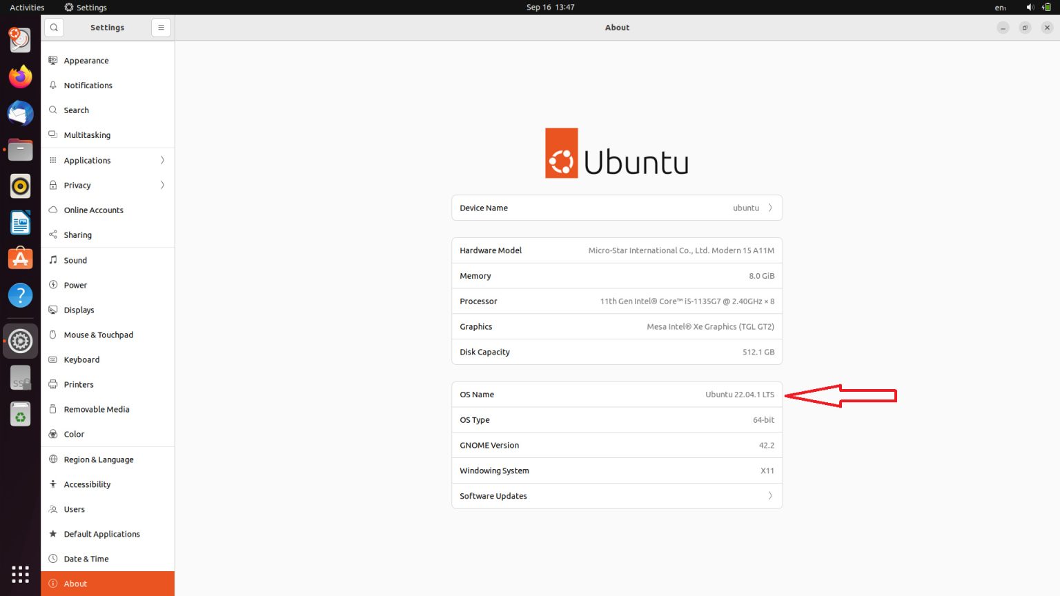Click the search icon in the Settings header
This screenshot has height=596, width=1060.
54,28
